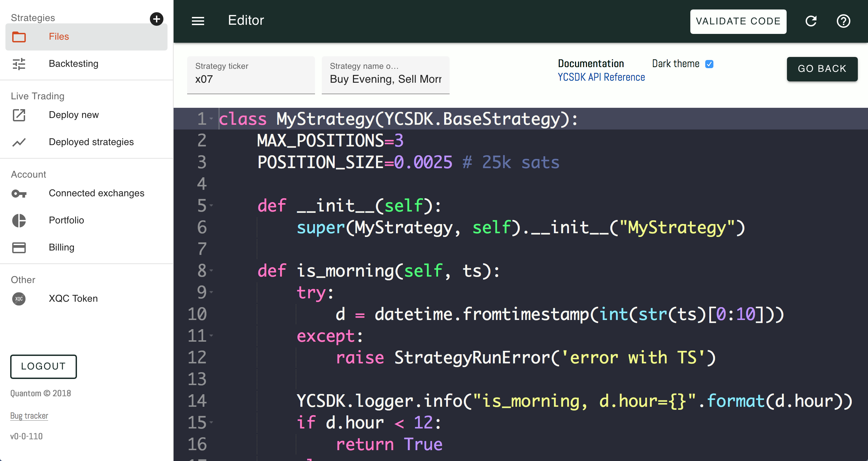
Task: Click the MAX_POSITIONS=3 code line
Action: 330,140
